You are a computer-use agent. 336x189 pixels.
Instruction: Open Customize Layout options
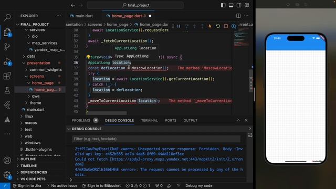tap(247, 5)
